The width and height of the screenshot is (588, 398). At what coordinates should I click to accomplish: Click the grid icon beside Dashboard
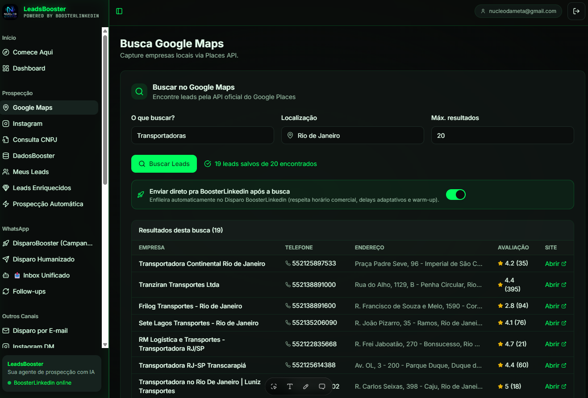pyautogui.click(x=6, y=68)
